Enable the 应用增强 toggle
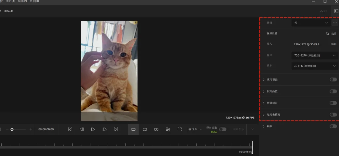This screenshot has height=156, width=339. click(333, 79)
